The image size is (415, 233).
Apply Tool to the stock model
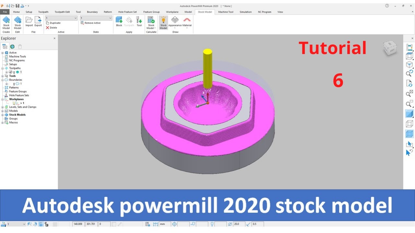point(139,21)
